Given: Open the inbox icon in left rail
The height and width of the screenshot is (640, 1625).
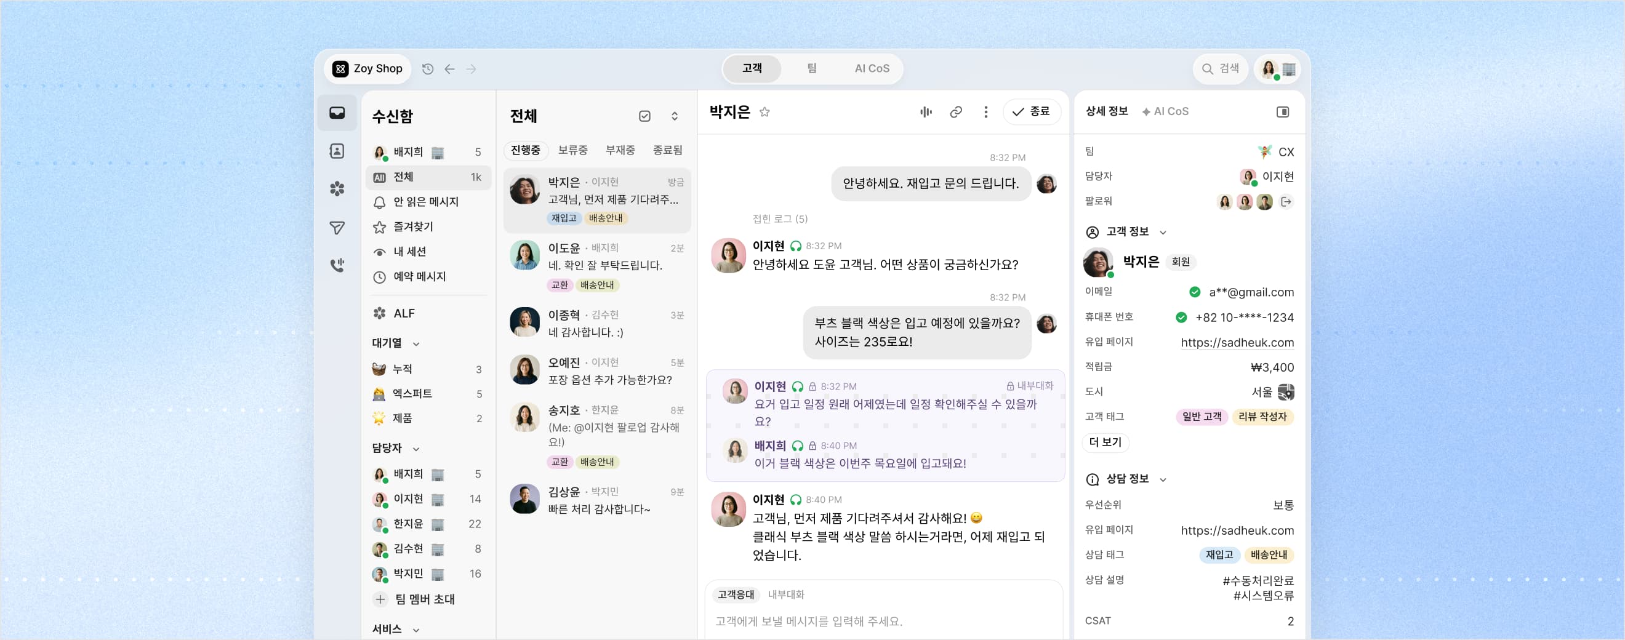Looking at the screenshot, I should point(337,113).
